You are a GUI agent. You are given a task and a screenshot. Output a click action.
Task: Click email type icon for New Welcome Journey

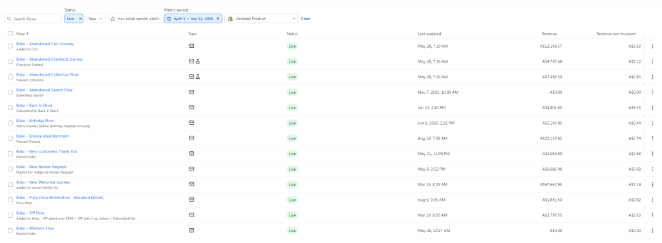(x=191, y=184)
